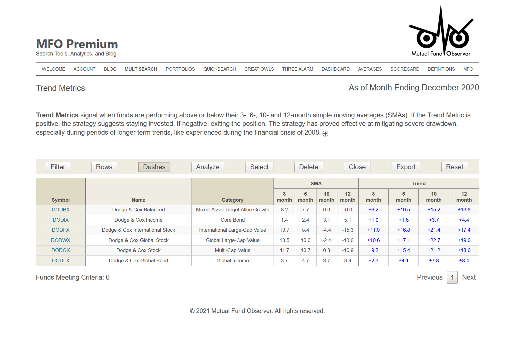Go to the ACCOUNT page
The width and height of the screenshot is (515, 353).
click(84, 69)
